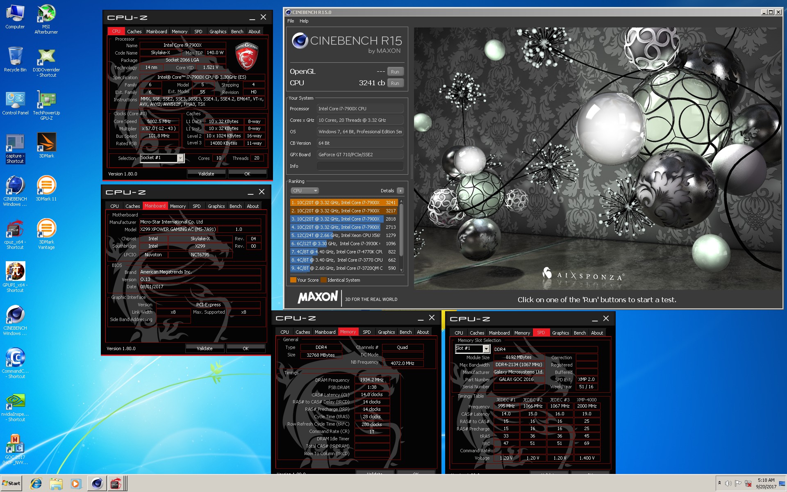Open Windows Media Player taskbar icon

tap(76, 483)
